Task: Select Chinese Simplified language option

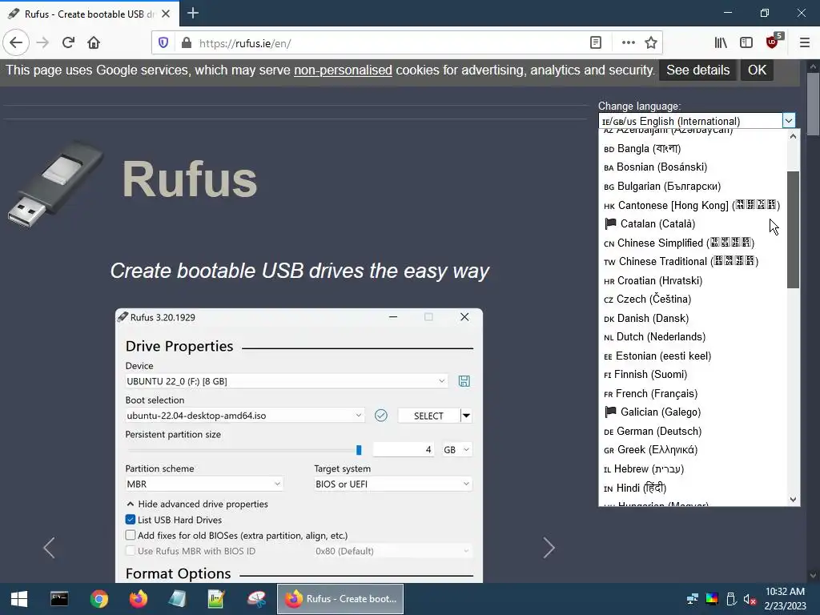Action: click(693, 243)
